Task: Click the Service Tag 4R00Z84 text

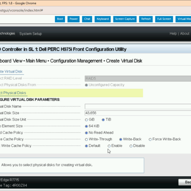Action: tap(13, 185)
